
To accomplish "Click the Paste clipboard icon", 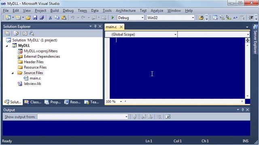I will pyautogui.click(x=64, y=18).
